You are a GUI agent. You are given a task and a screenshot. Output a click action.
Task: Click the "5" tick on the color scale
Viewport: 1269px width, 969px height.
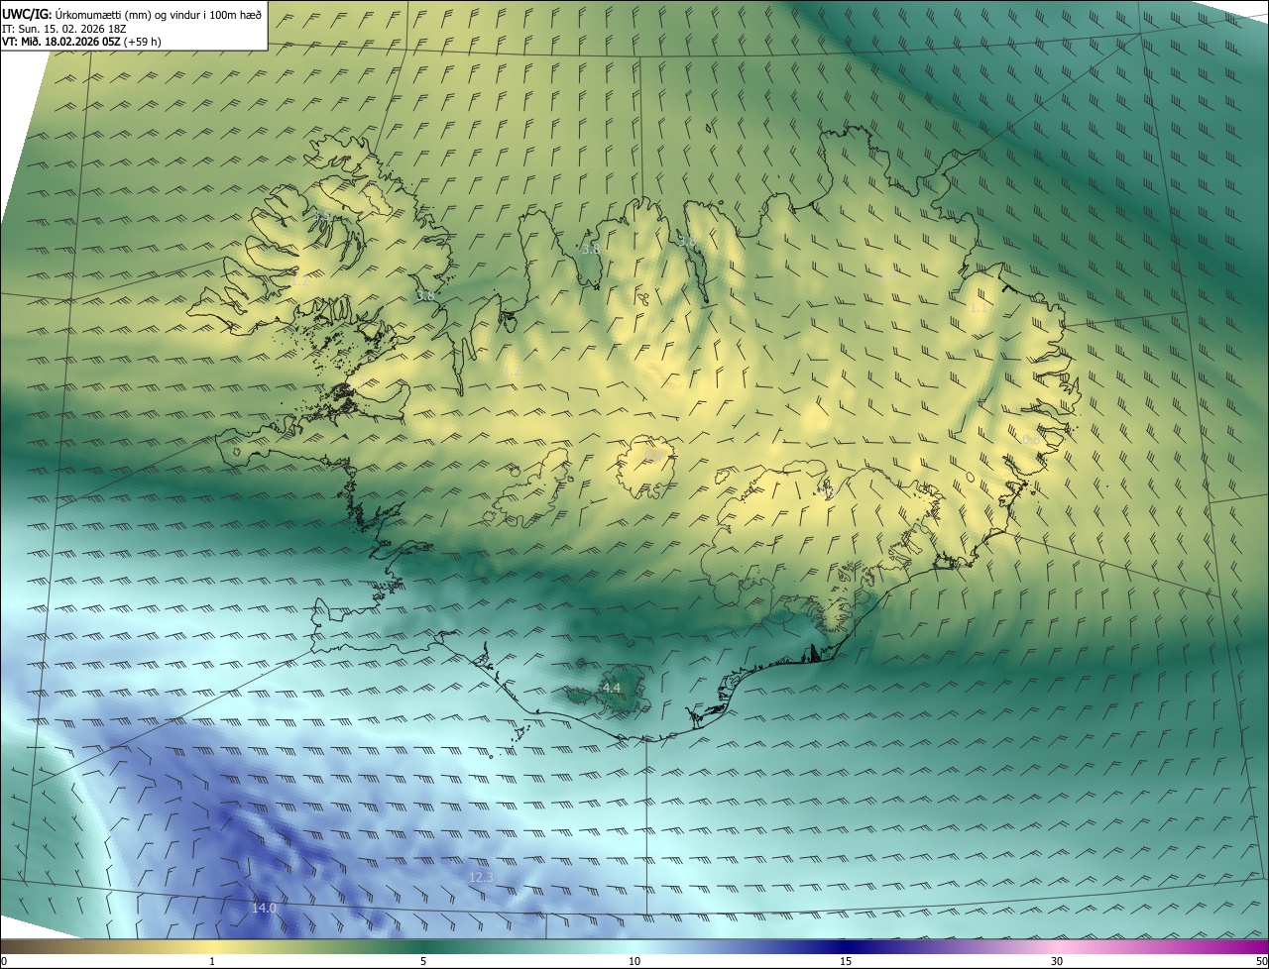tap(423, 962)
